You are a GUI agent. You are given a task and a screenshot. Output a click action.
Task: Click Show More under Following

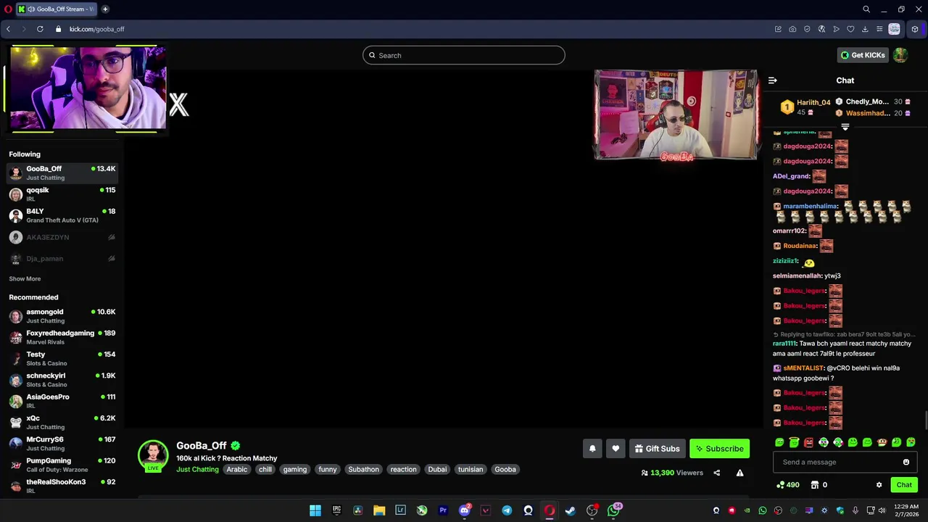coord(25,279)
